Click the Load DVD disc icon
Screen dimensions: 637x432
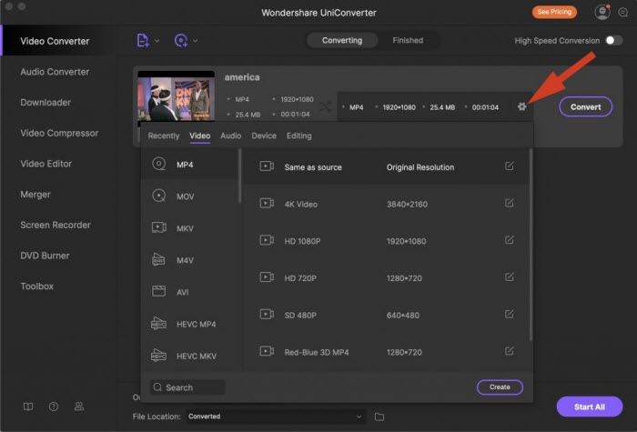[x=181, y=40]
